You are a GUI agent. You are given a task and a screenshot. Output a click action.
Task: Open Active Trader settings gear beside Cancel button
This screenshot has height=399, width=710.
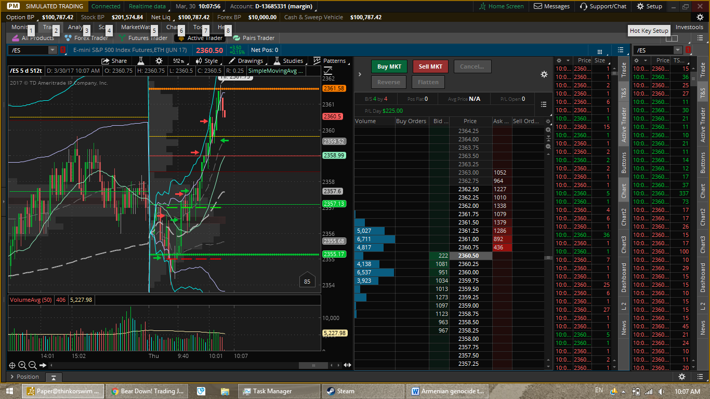tap(544, 74)
